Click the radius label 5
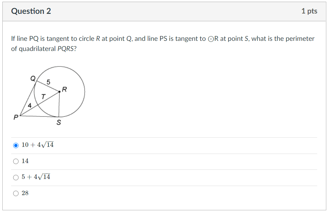The height and width of the screenshot is (213, 330). pos(48,82)
